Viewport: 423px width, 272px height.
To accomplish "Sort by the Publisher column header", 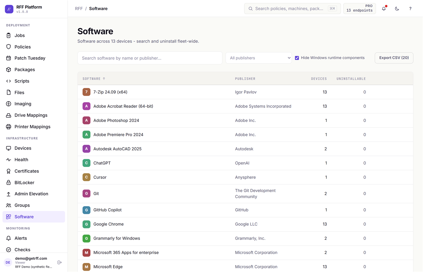I will [x=245, y=79].
